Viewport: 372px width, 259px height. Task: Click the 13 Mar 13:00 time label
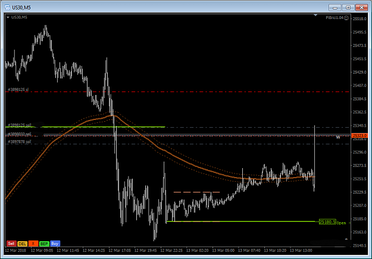click(x=301, y=250)
